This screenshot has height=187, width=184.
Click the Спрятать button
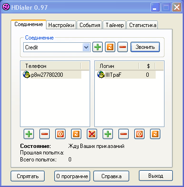pyautogui.click(x=28, y=176)
